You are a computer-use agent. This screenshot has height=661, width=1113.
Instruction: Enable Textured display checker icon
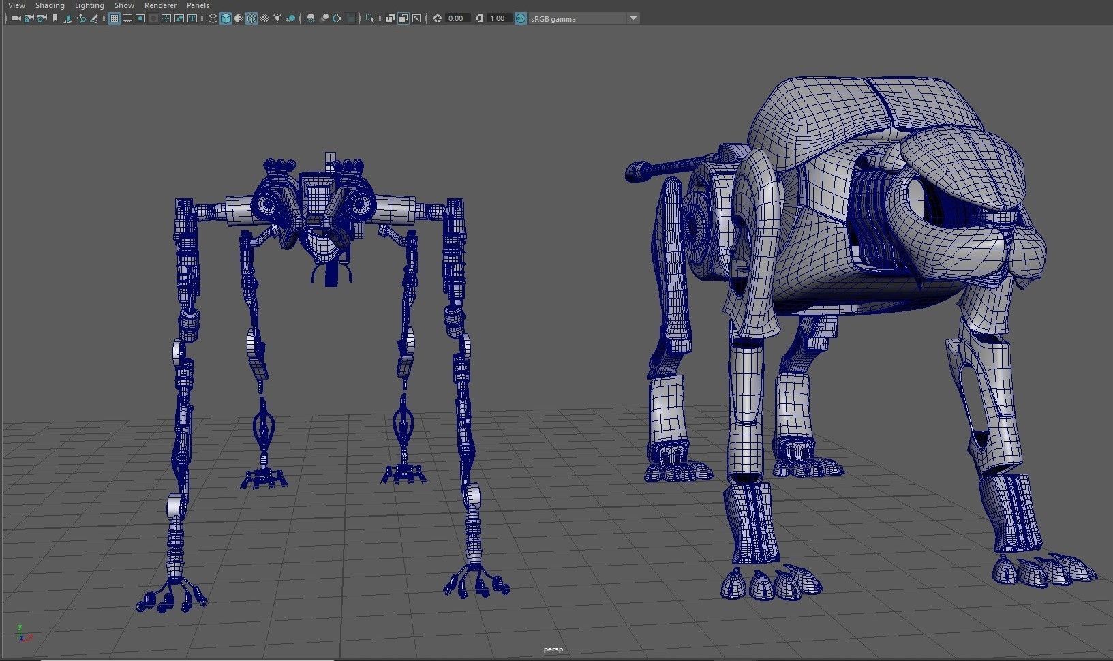[x=264, y=18]
